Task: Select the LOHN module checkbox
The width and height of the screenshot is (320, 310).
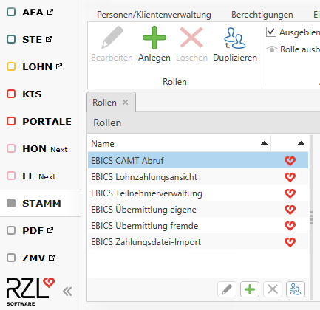Action: pyautogui.click(x=11, y=66)
